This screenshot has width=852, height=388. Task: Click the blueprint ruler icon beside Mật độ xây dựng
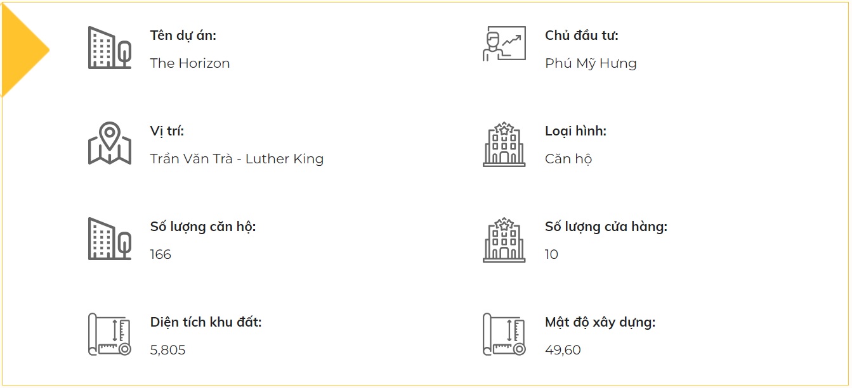point(504,334)
